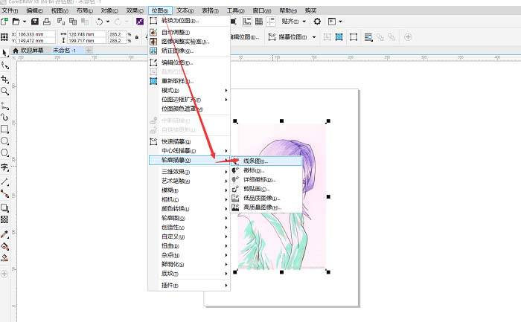Select the Zoom magnifier tool
Image resolution: width=521 pixels, height=322 pixels.
point(5,91)
